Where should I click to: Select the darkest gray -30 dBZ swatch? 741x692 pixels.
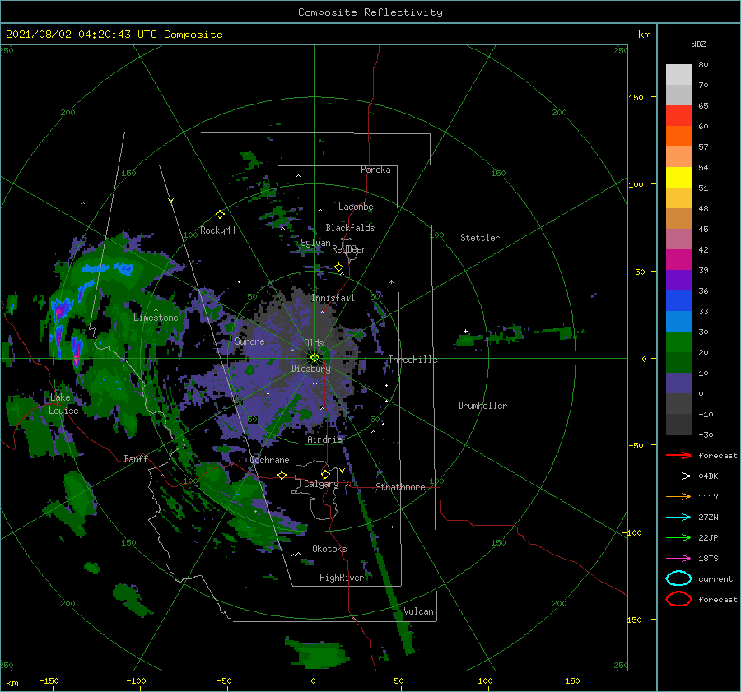[x=678, y=425]
